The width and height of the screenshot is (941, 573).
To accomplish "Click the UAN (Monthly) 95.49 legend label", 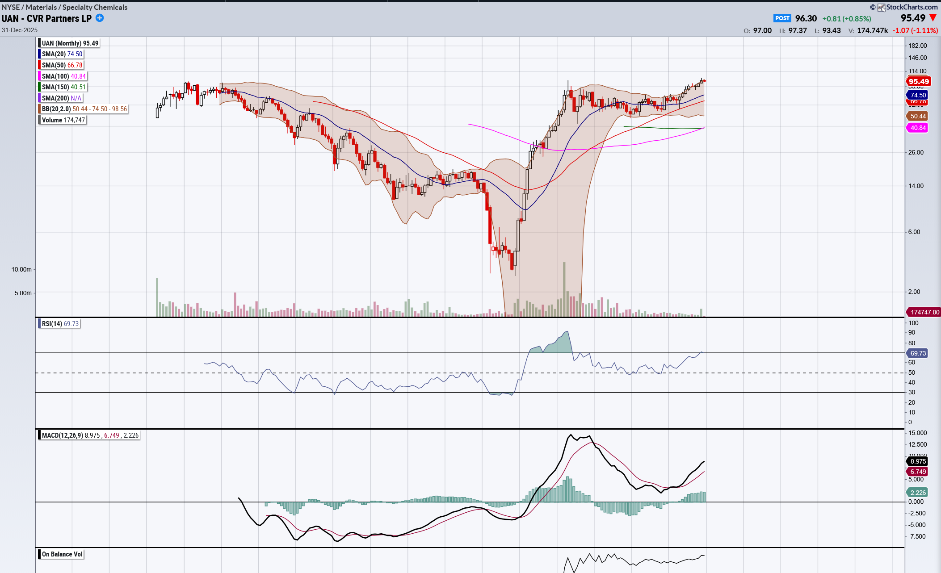I will [70, 43].
